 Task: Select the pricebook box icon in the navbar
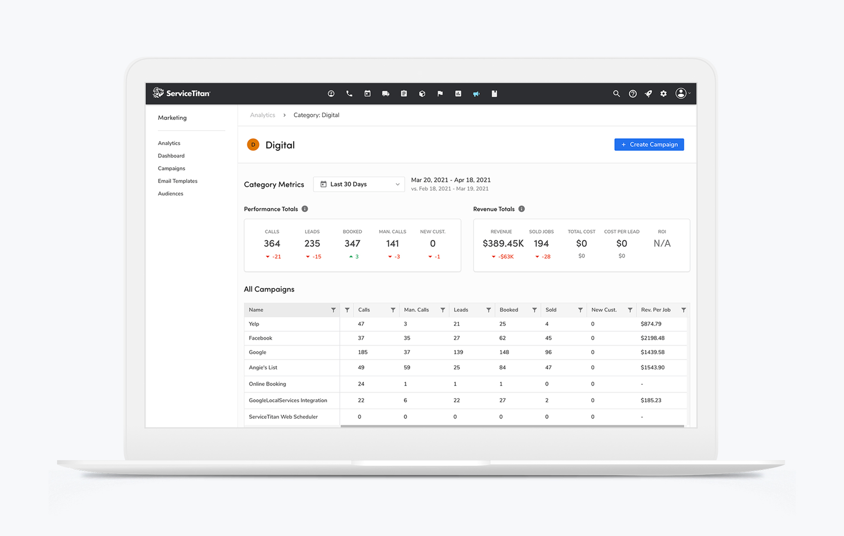click(x=422, y=94)
